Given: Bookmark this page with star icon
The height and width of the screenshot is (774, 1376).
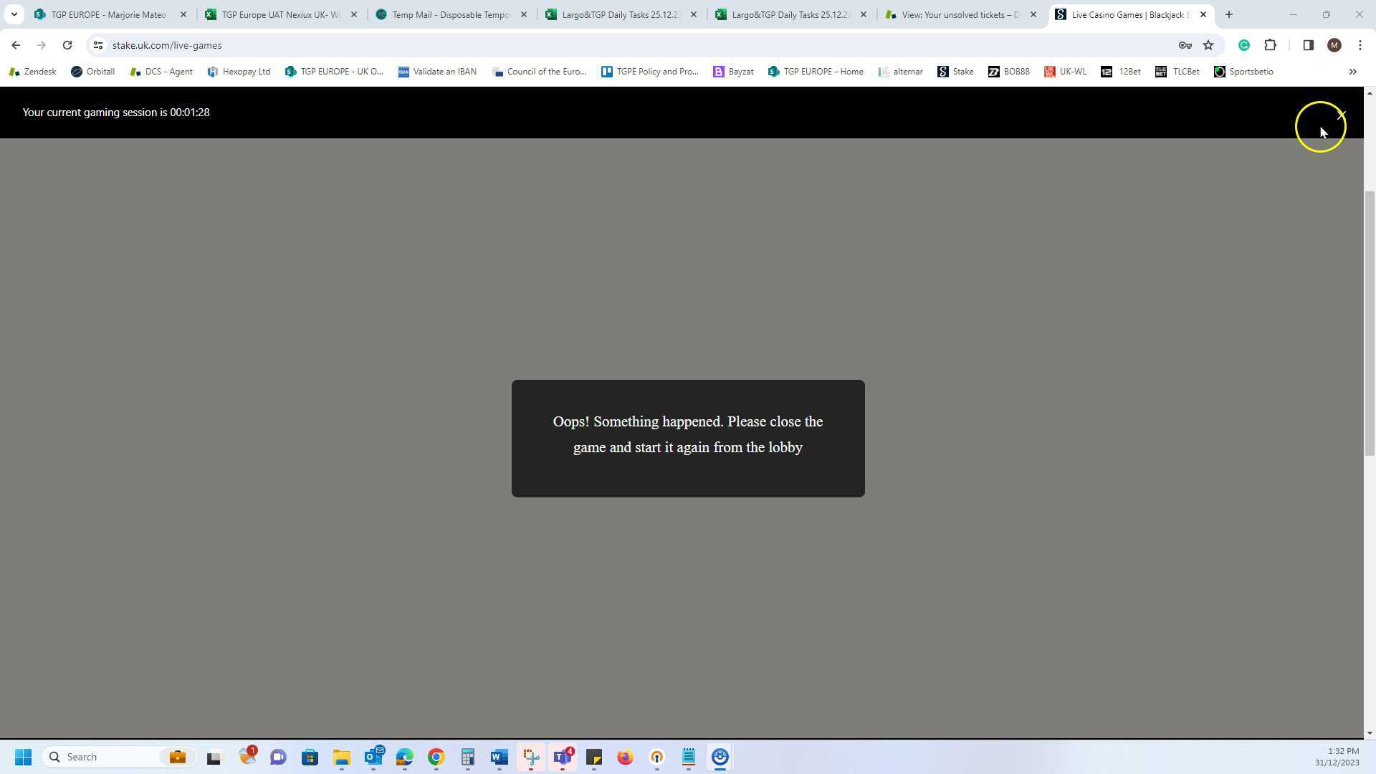Looking at the screenshot, I should pyautogui.click(x=1208, y=45).
